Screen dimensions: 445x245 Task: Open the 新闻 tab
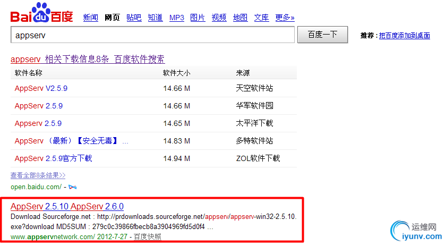coord(90,18)
